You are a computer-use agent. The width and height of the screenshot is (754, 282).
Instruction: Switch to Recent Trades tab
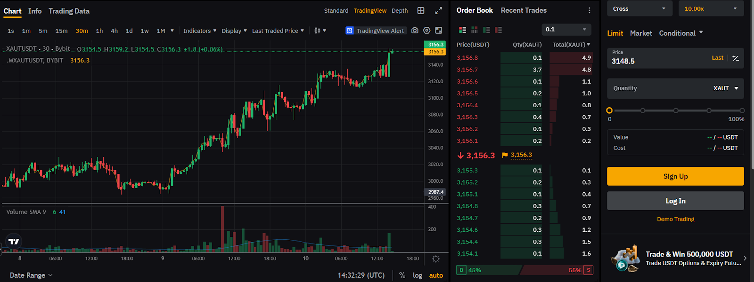[524, 10]
